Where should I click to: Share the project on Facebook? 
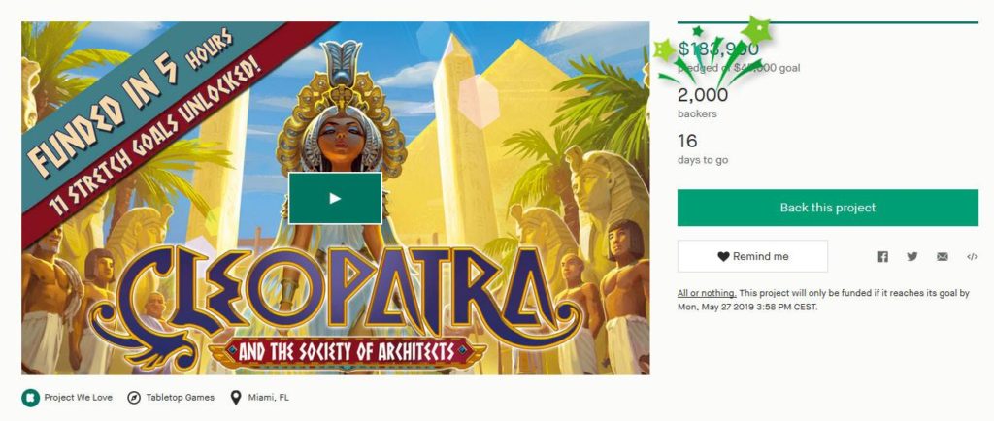(x=881, y=256)
